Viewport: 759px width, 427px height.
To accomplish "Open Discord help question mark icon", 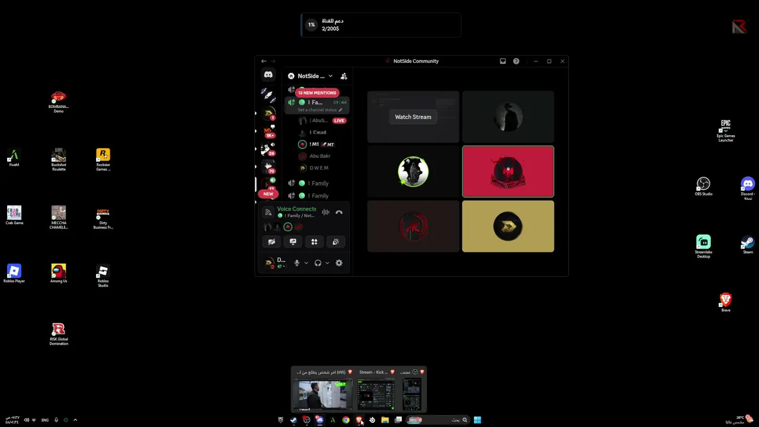I will [x=516, y=61].
